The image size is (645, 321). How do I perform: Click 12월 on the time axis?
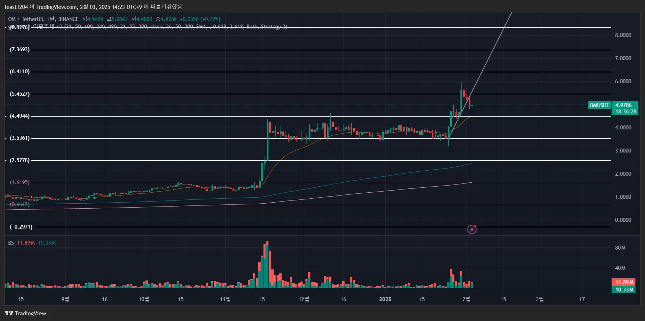click(304, 299)
